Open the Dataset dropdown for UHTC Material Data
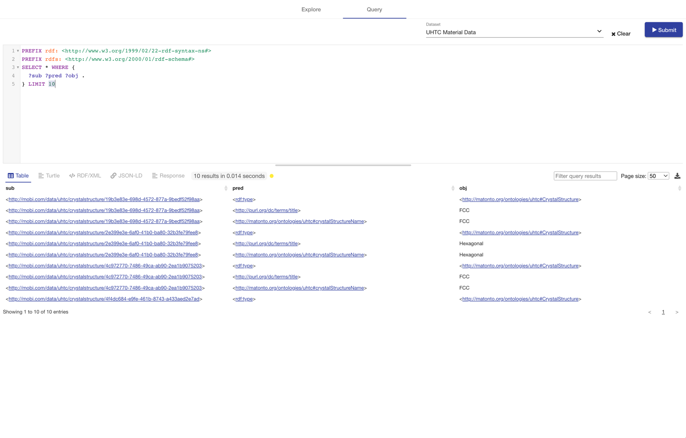The height and width of the screenshot is (438, 686). tap(599, 31)
